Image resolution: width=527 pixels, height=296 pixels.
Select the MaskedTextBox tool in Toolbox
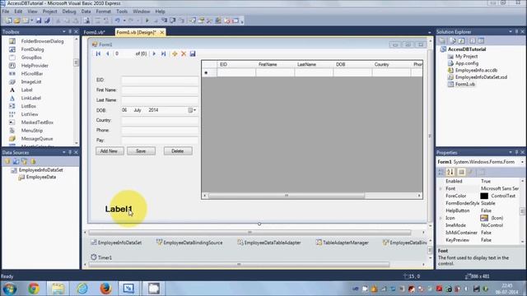[x=37, y=123]
